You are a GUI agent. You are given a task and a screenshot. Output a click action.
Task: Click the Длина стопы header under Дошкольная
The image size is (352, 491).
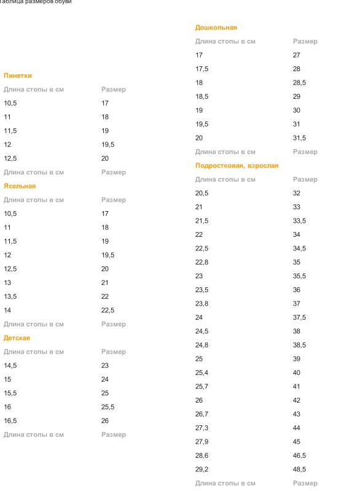tap(225, 41)
